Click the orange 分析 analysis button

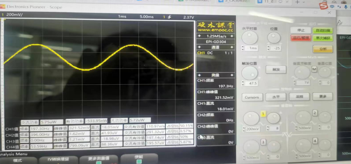[323, 49]
